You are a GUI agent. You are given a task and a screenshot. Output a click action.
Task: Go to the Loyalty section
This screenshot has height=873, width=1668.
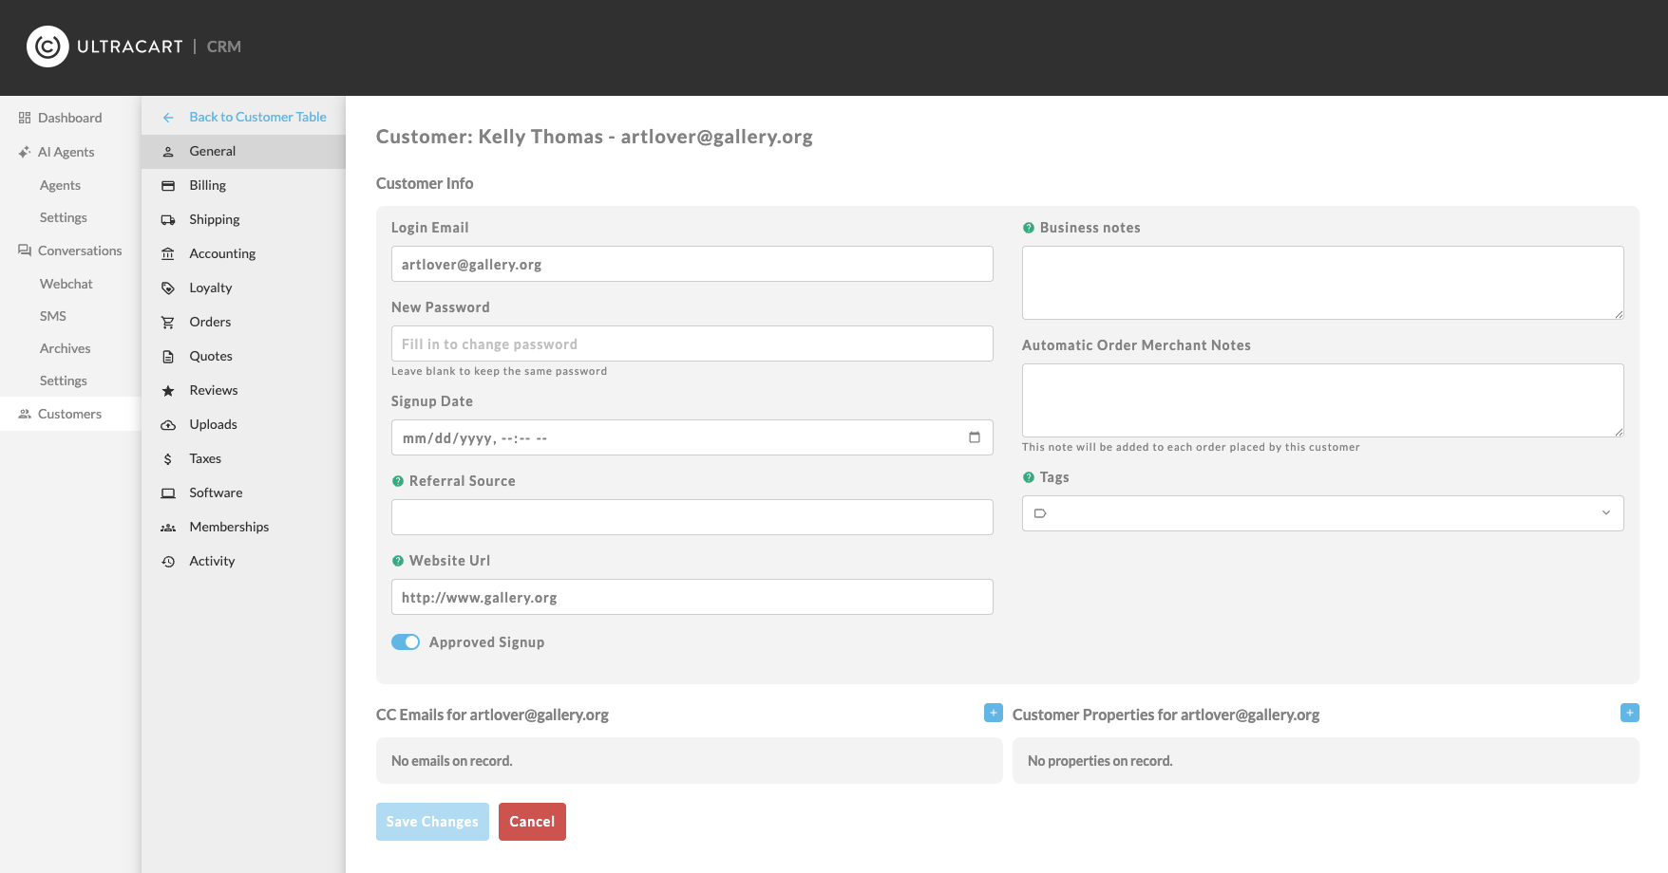(243, 288)
